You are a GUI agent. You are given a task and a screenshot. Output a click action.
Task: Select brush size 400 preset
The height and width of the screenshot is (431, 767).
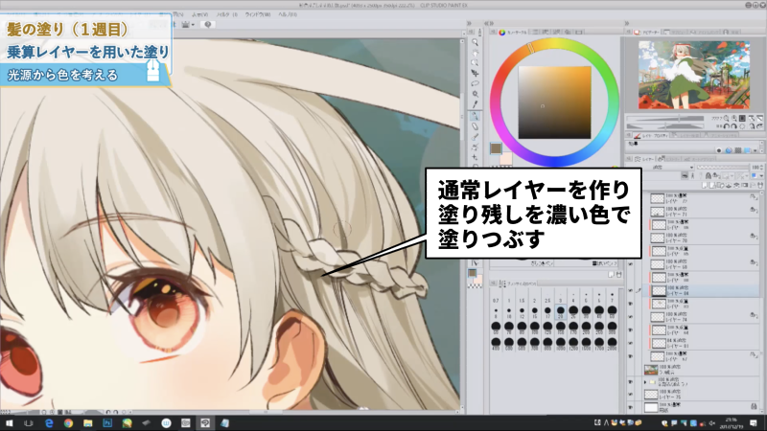pos(496,343)
